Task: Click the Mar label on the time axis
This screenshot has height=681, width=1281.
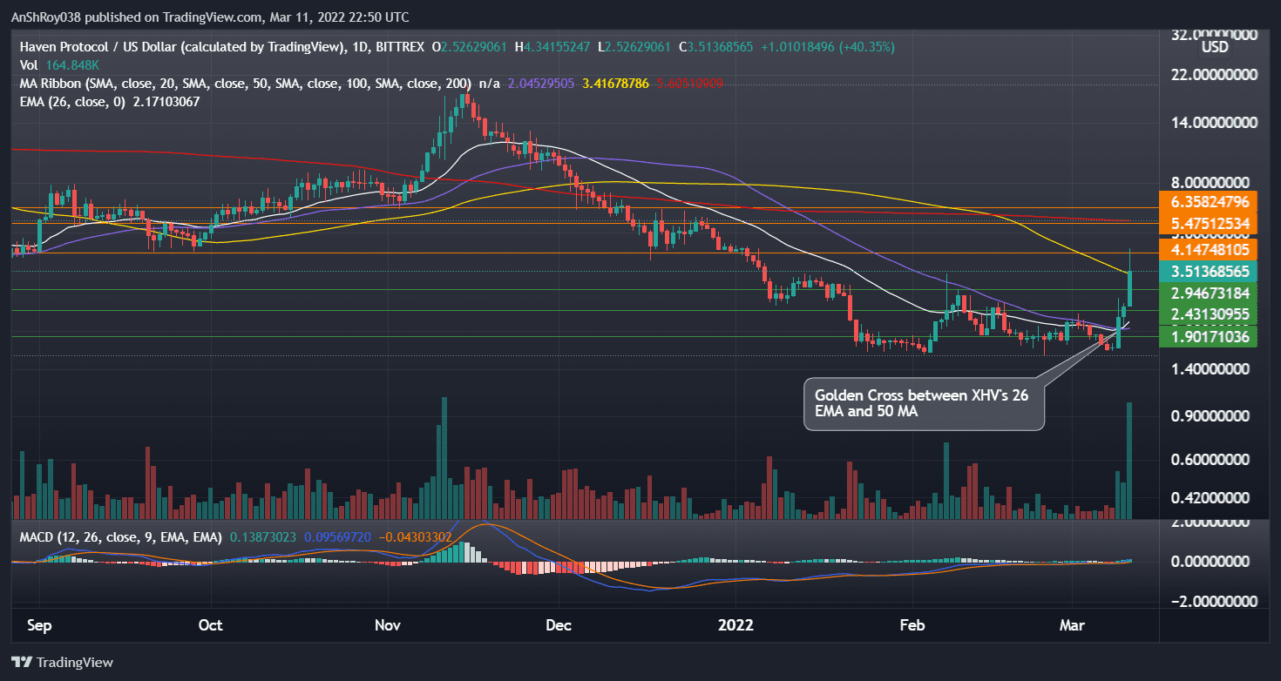Action: [1071, 625]
